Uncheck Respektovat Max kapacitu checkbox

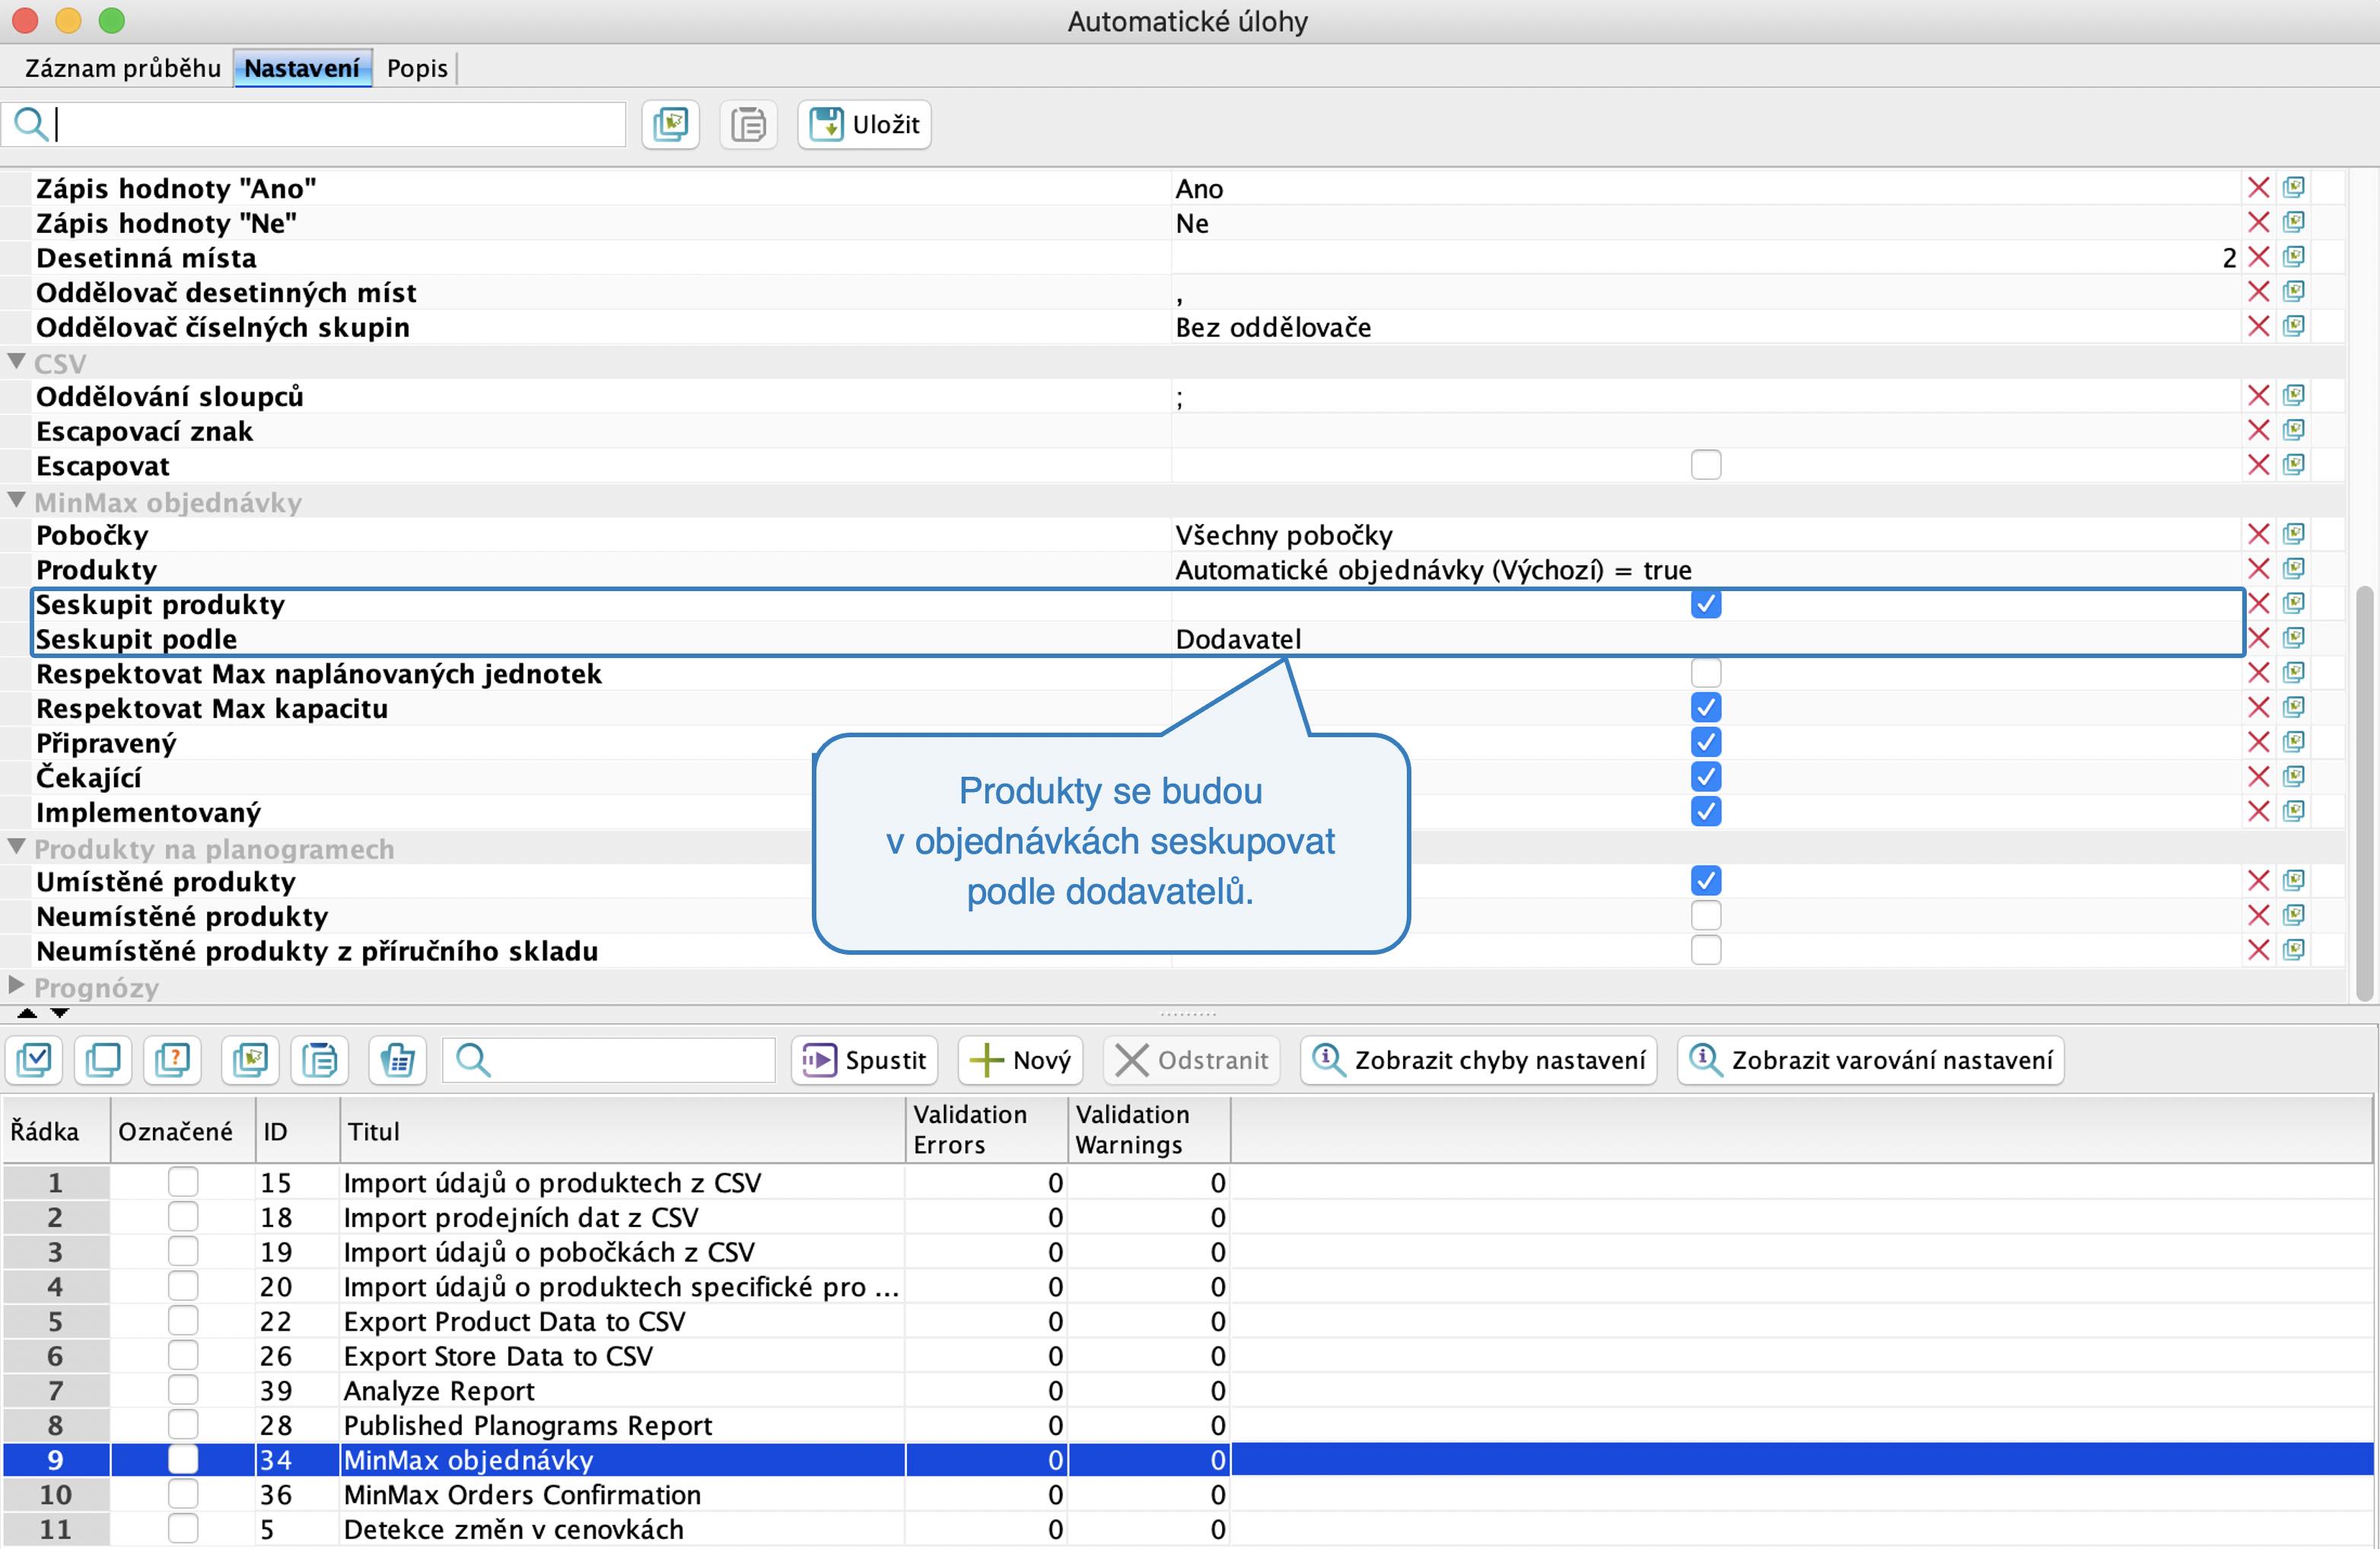[x=1706, y=708]
